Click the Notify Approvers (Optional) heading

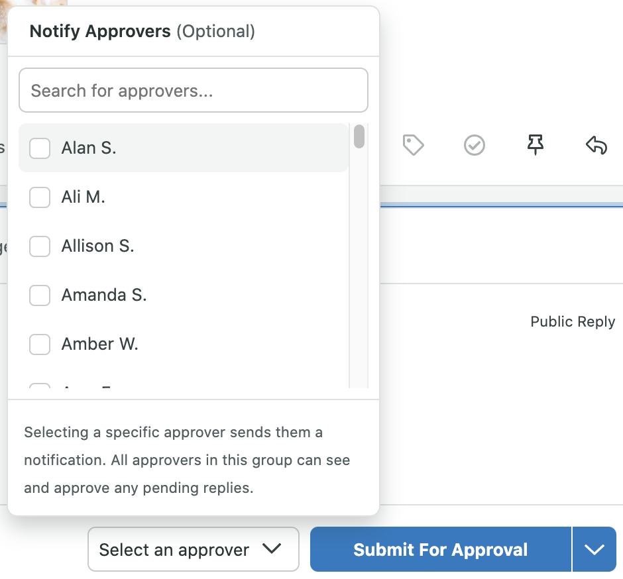pyautogui.click(x=142, y=31)
